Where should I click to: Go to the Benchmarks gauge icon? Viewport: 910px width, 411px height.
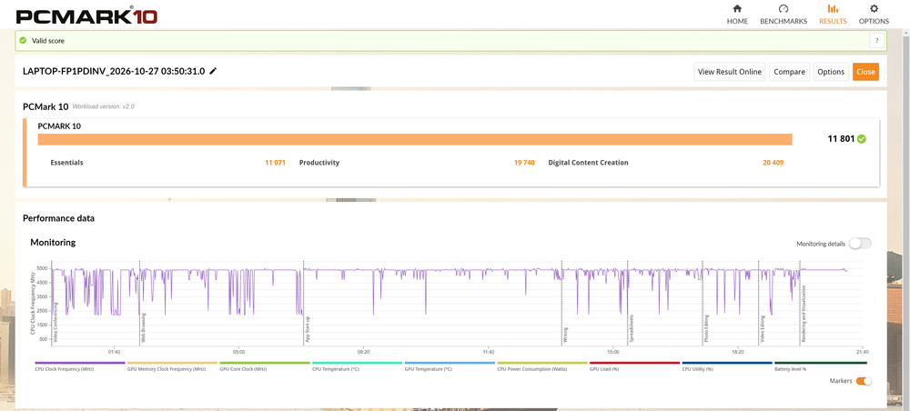[x=784, y=9]
